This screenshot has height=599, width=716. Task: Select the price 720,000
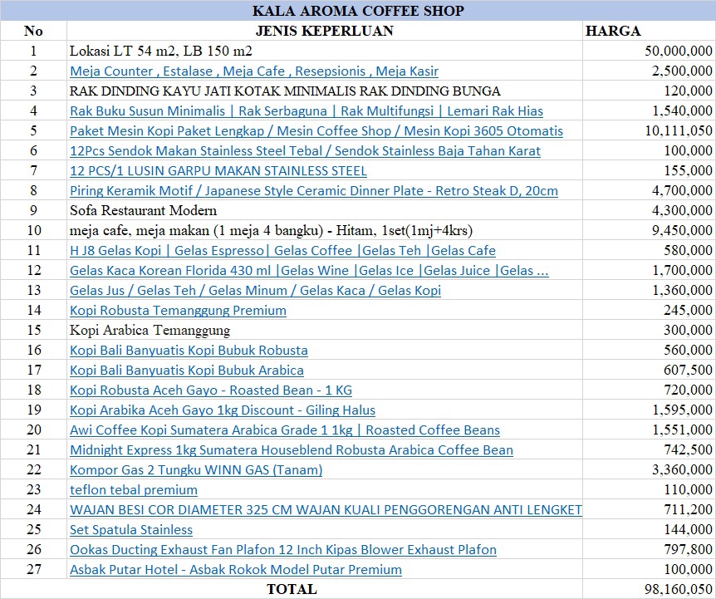tap(649, 390)
